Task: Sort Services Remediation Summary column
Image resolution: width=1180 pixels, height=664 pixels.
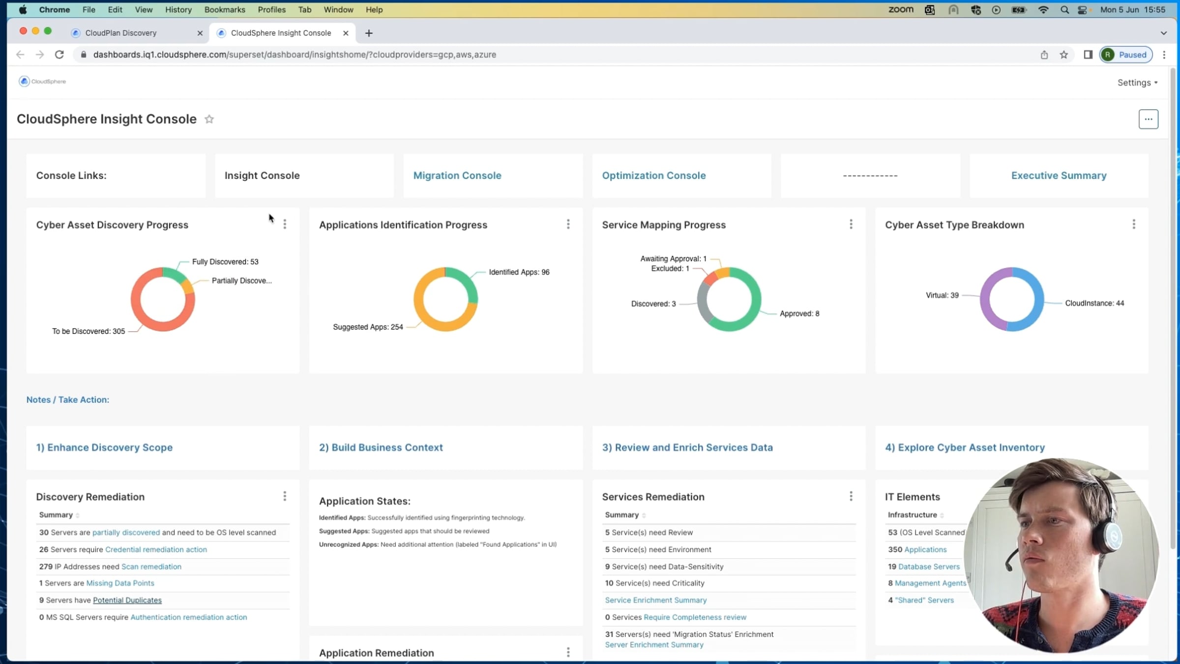Action: pyautogui.click(x=644, y=515)
